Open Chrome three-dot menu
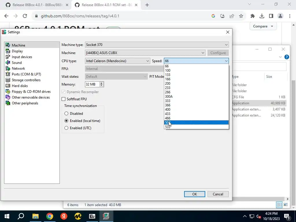 [290, 16]
